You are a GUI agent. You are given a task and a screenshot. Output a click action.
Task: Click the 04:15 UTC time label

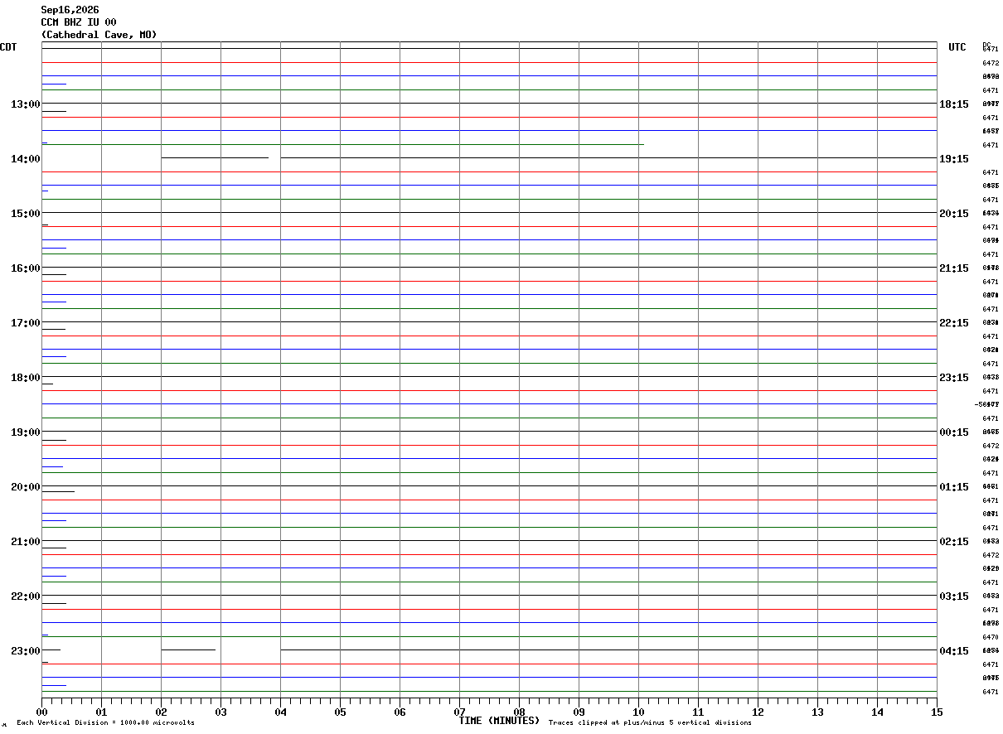954,651
